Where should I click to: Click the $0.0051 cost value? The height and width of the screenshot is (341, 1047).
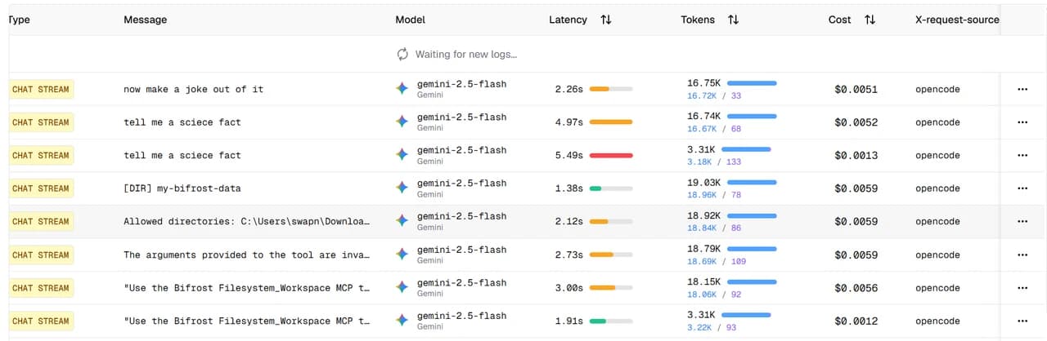point(856,89)
